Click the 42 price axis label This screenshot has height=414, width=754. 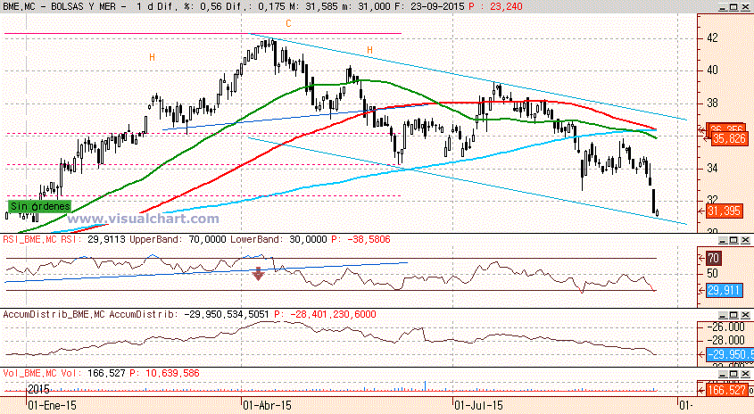coord(712,38)
